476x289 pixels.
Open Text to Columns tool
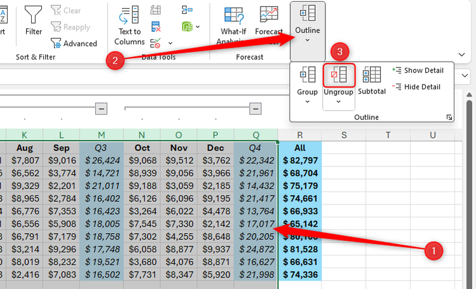[130, 25]
